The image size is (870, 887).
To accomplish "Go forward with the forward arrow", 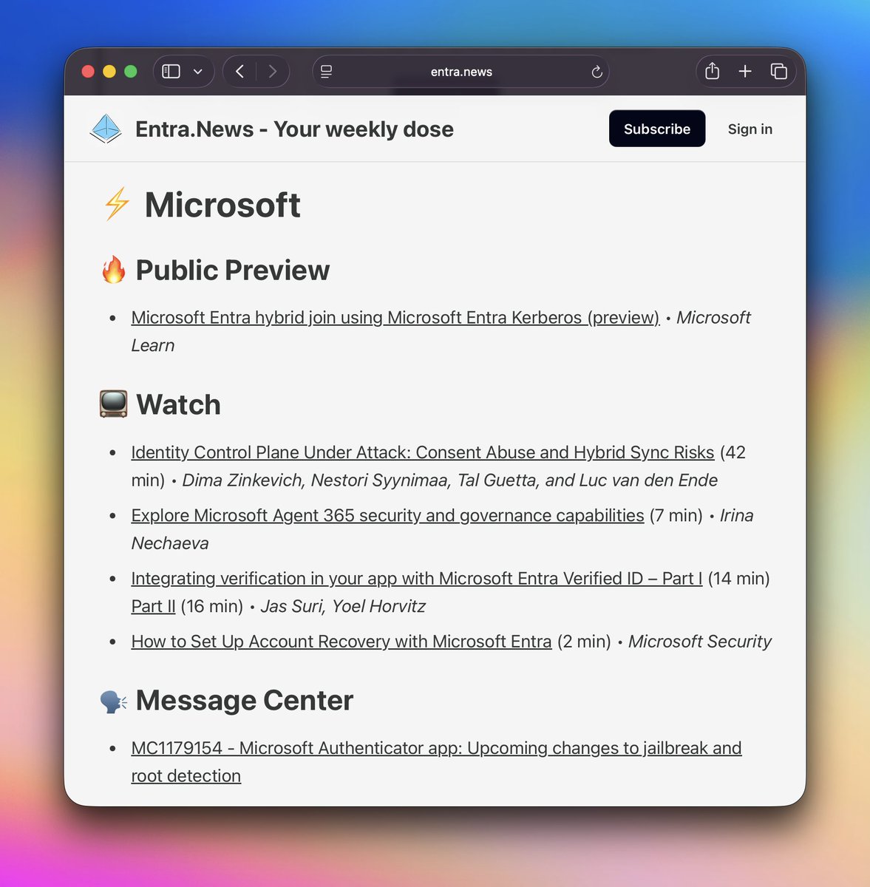I will [x=273, y=72].
